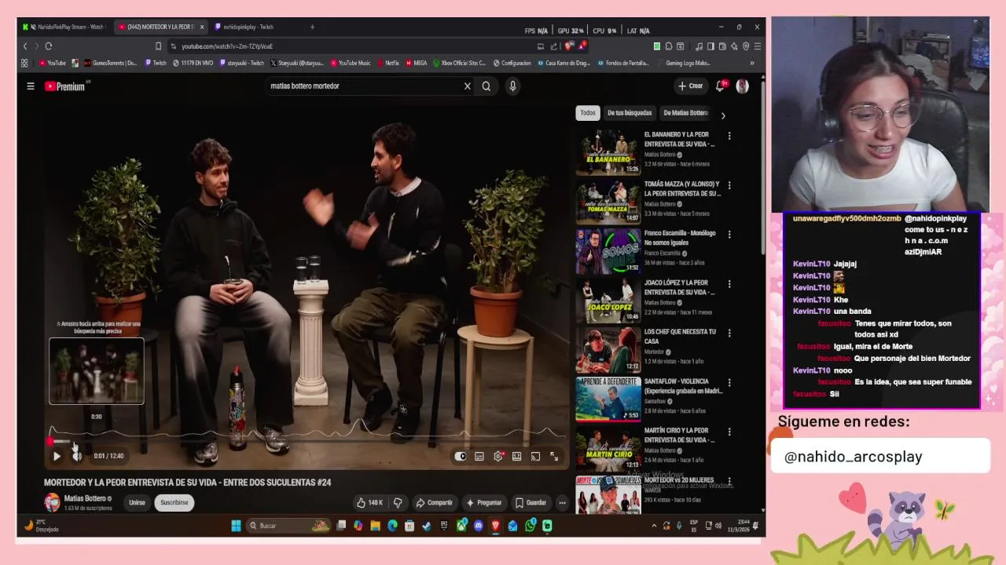Select the Todos filter chip
1006x565 pixels.
pyautogui.click(x=588, y=113)
